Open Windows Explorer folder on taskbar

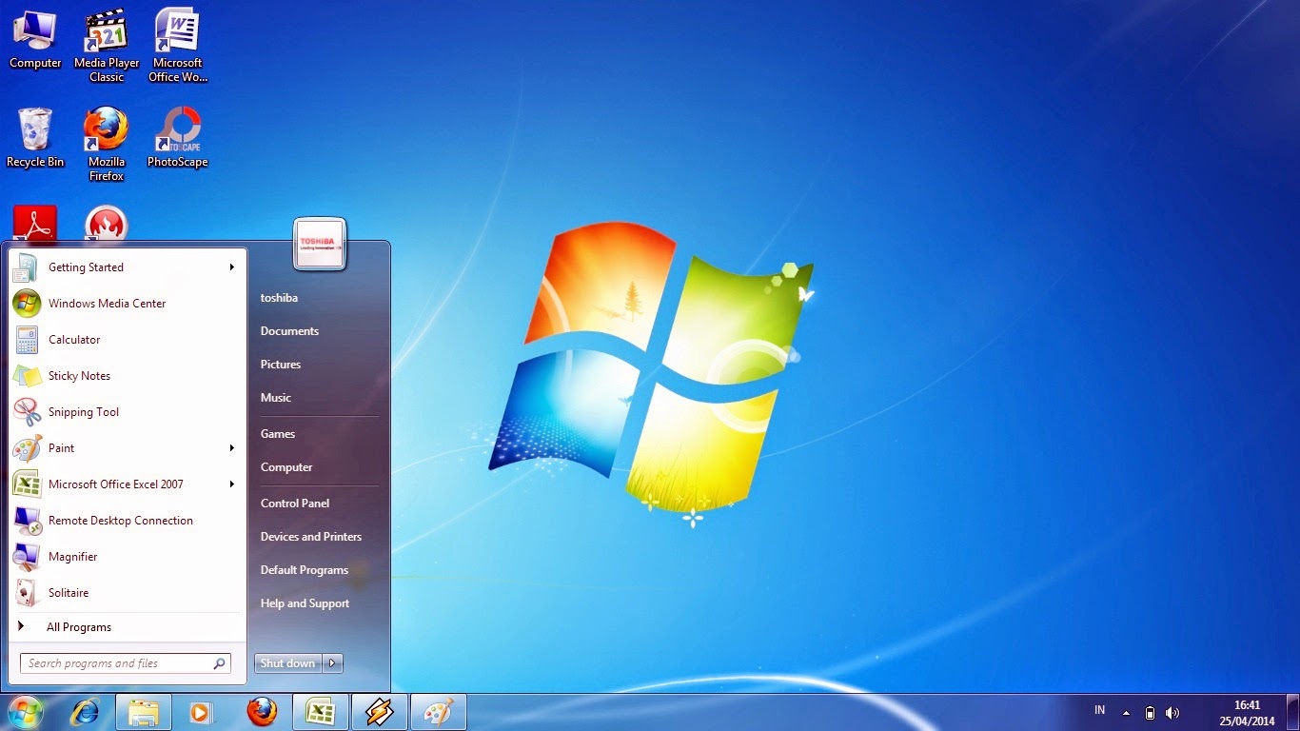pyautogui.click(x=144, y=712)
